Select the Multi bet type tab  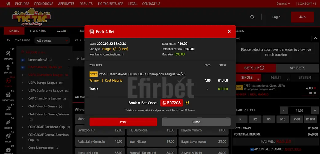tap(276, 78)
